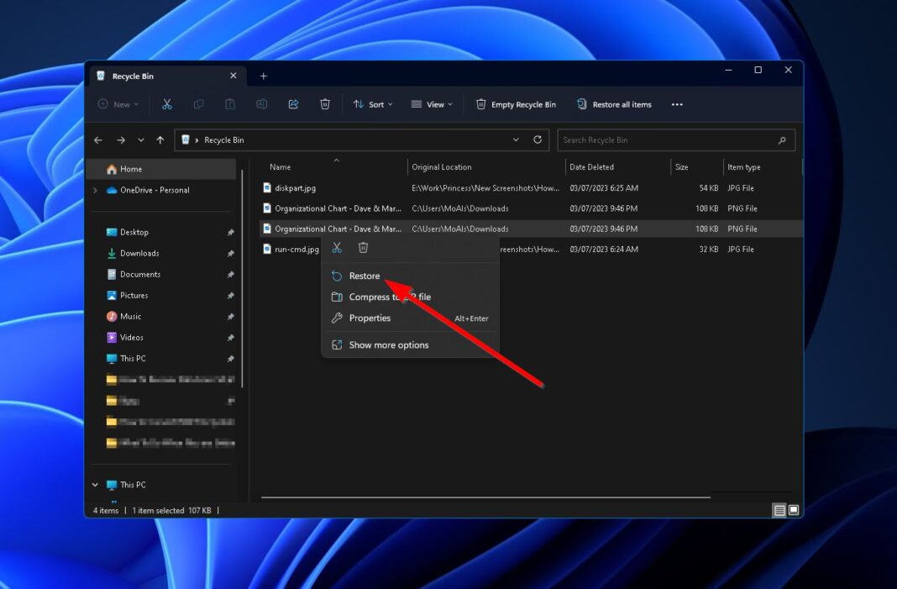Expand the OneDrive - Personal sidebar entry
The width and height of the screenshot is (897, 589).
95,190
